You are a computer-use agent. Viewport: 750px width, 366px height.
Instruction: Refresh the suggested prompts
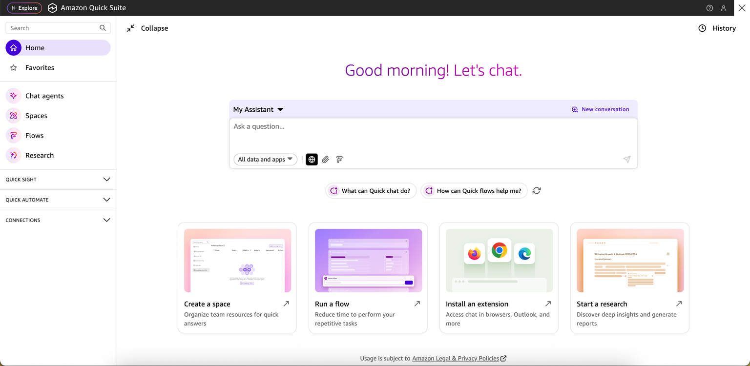pos(537,191)
